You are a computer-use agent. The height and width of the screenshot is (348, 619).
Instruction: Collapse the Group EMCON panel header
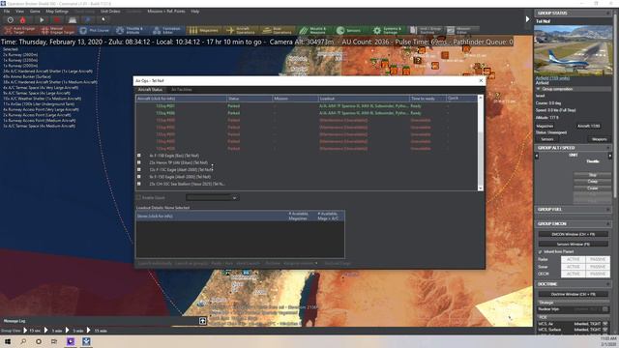pos(574,223)
